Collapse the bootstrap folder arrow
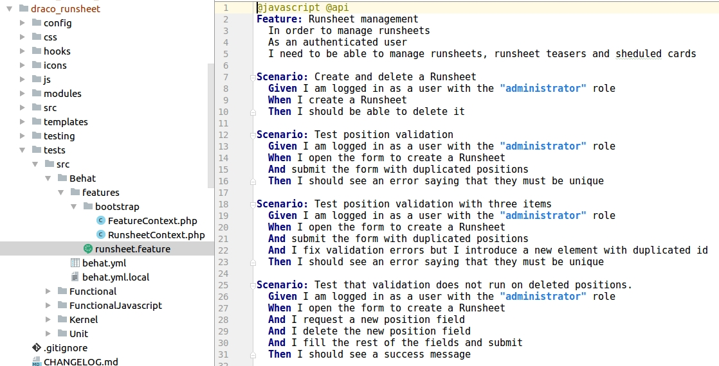Viewport: 719px width, 366px height. (x=74, y=207)
